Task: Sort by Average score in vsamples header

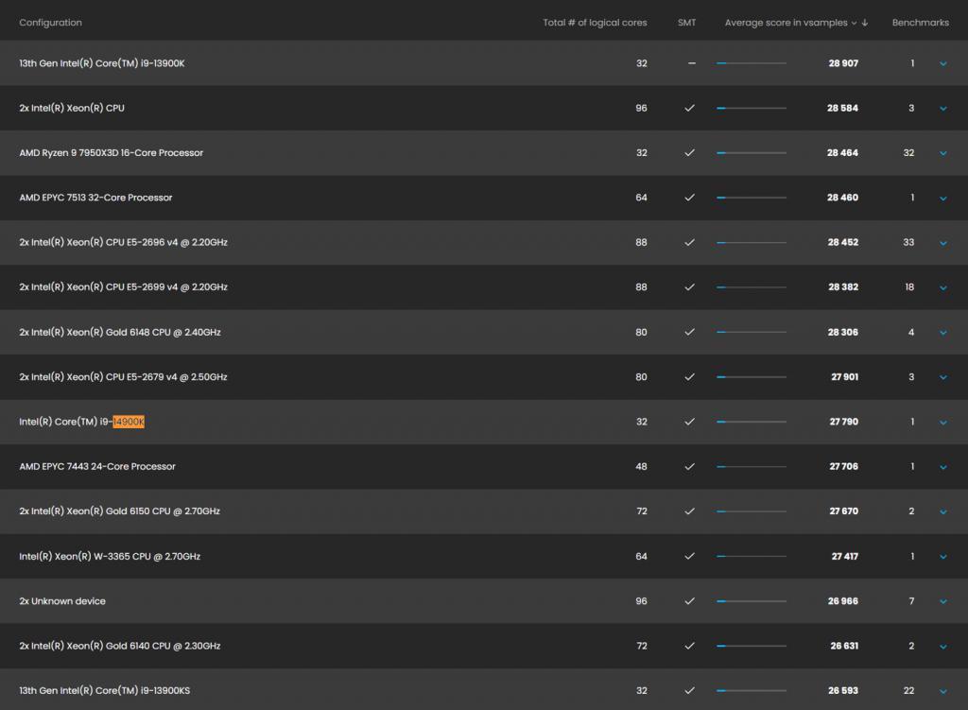Action: click(x=786, y=23)
